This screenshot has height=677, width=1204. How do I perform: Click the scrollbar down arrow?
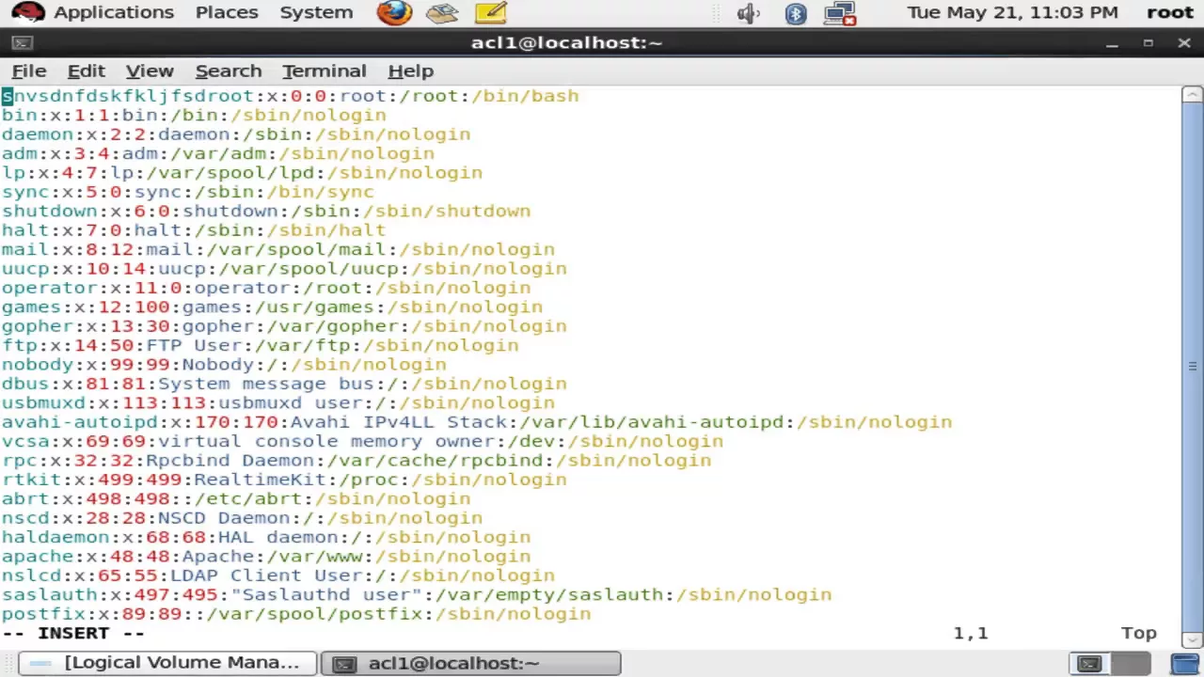1192,641
